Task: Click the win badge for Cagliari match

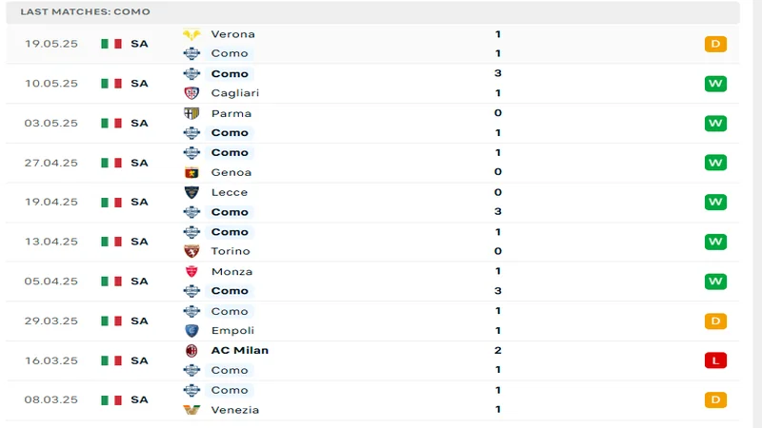Action: [715, 84]
